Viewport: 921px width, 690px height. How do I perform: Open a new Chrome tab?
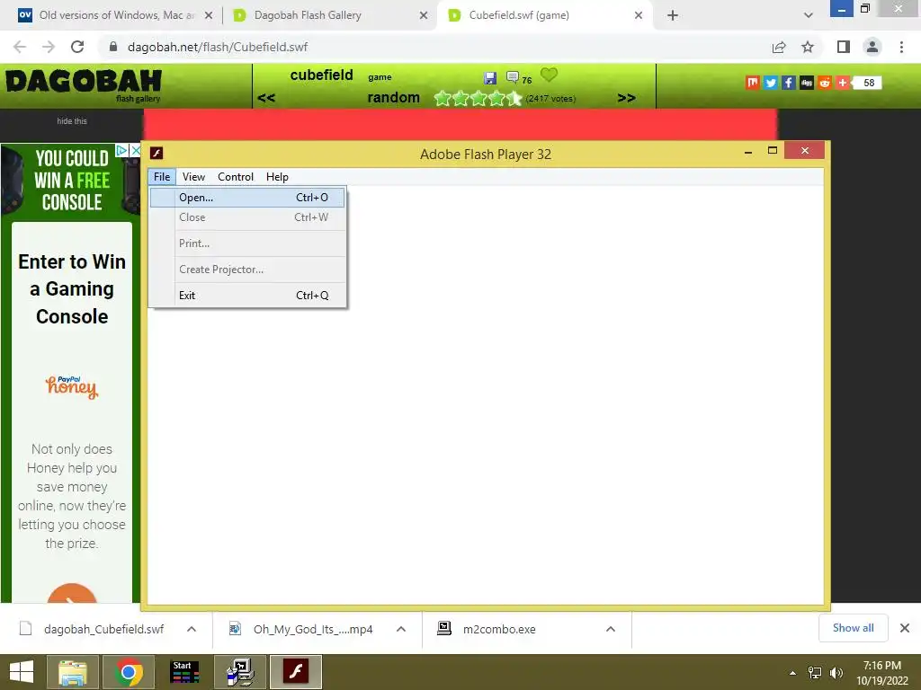673,15
